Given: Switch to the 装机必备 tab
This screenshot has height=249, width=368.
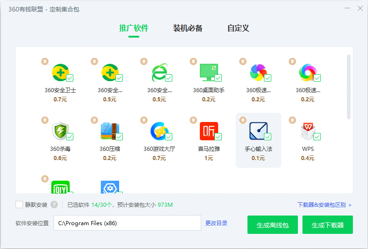Looking at the screenshot, I should [188, 28].
